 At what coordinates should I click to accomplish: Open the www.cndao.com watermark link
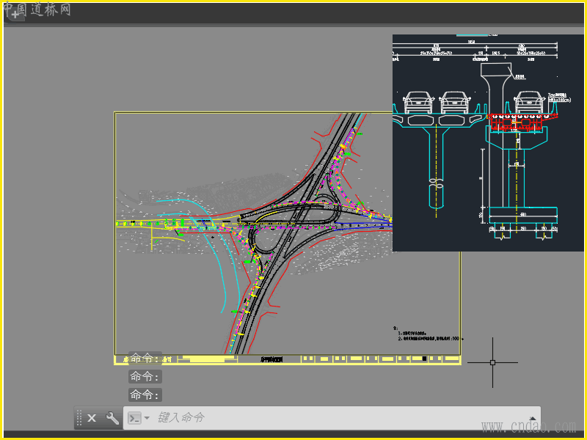point(528,427)
